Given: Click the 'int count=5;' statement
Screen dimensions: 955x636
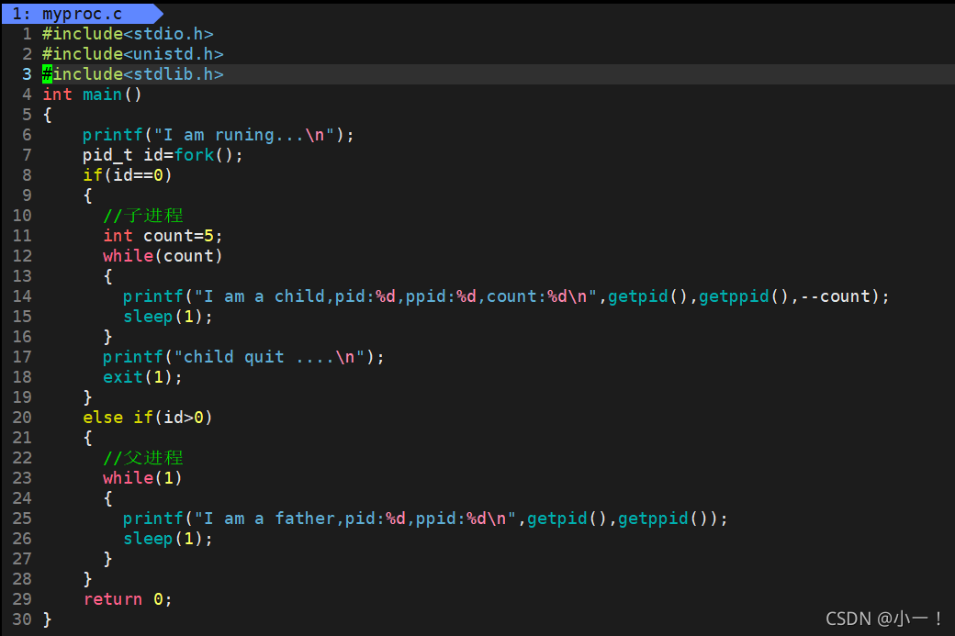Looking at the screenshot, I should (163, 236).
